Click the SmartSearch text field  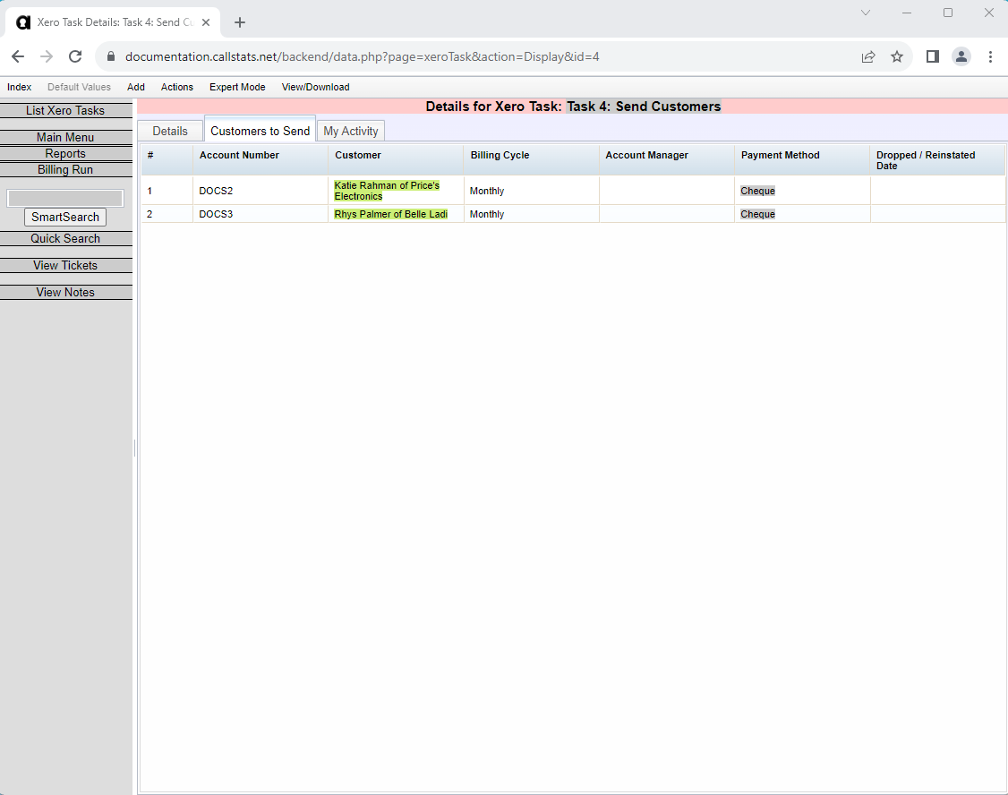click(65, 199)
